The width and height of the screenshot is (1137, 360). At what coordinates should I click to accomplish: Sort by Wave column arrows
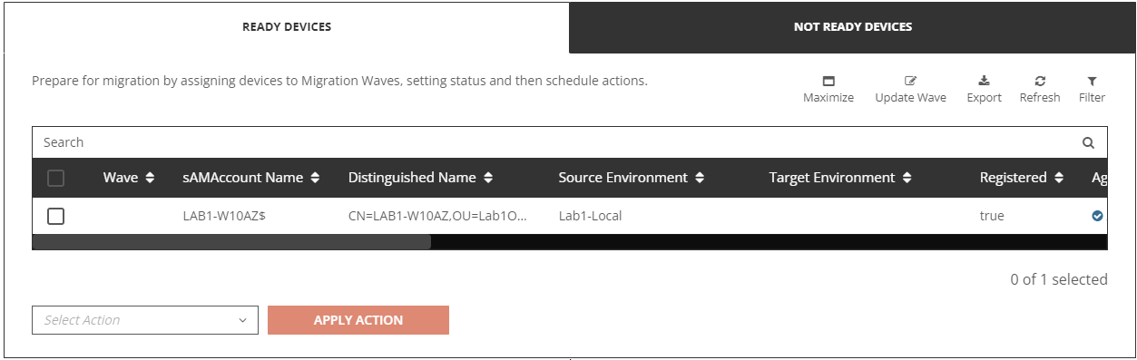point(150,178)
